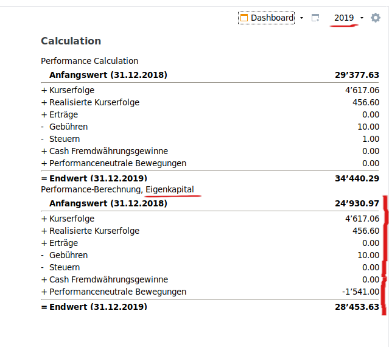
Task: Click Steuern value 1.00 in first calculation
Action: pyautogui.click(x=371, y=139)
